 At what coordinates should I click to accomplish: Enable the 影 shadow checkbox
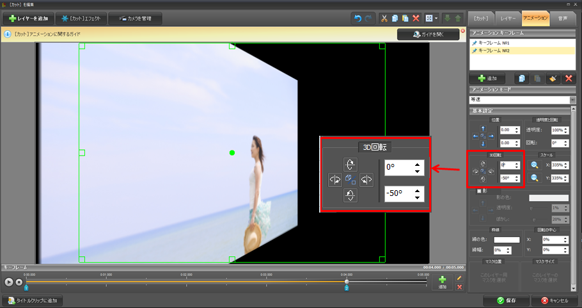(479, 191)
